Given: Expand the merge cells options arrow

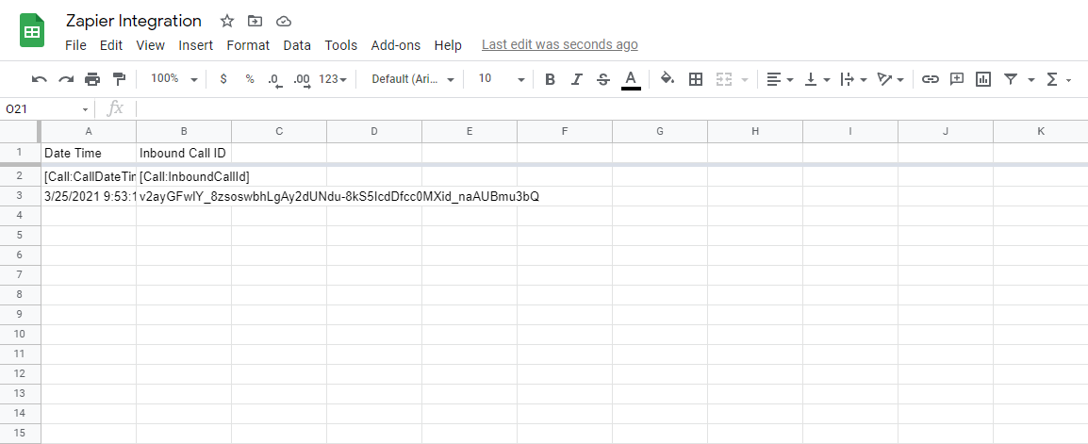Looking at the screenshot, I should click(x=745, y=80).
